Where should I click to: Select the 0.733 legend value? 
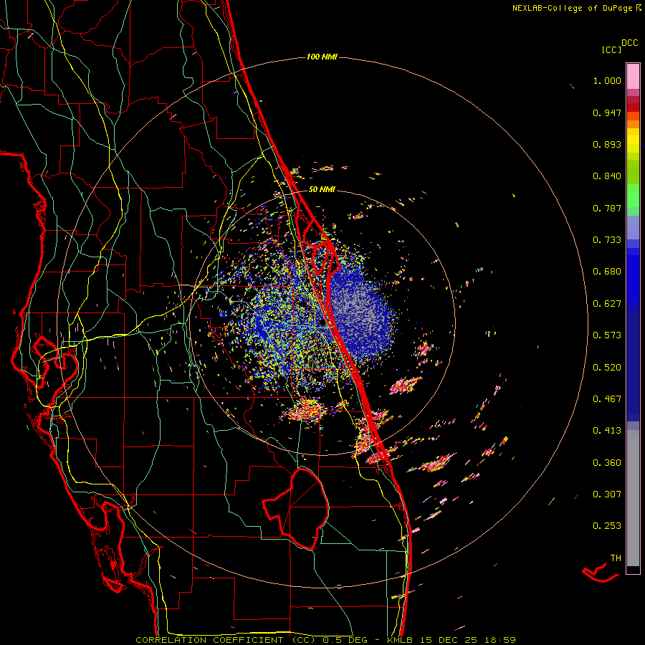607,240
